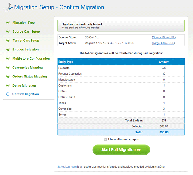Click the Entity Type column header
The height and width of the screenshot is (175, 193).
(66, 62)
